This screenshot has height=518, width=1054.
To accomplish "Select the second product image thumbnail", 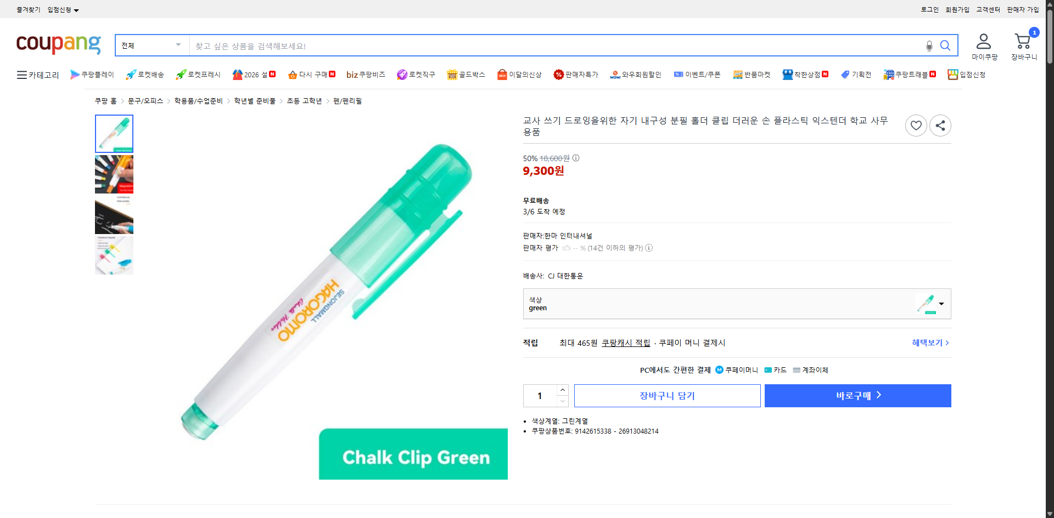I will 114,174.
